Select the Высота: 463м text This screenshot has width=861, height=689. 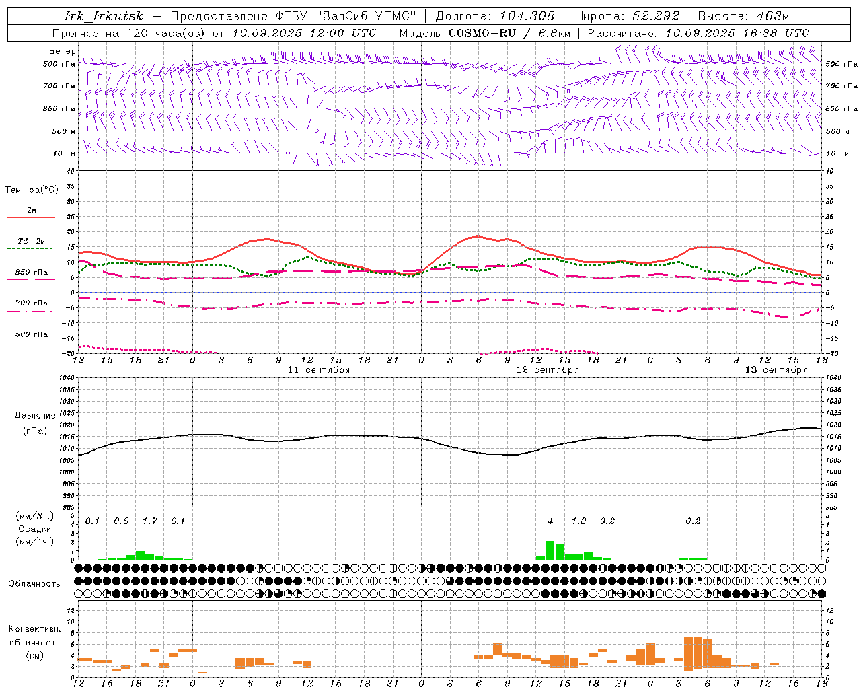coord(743,16)
